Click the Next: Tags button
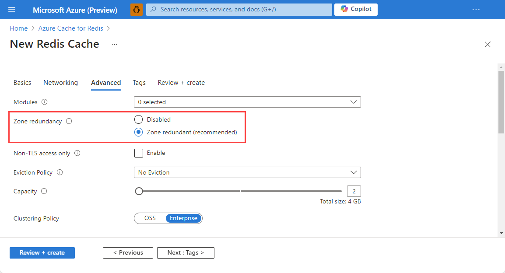 [x=186, y=252]
